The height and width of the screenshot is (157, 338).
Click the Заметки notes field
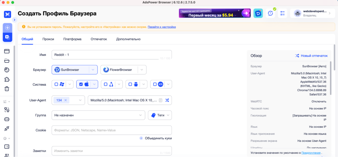point(112,151)
